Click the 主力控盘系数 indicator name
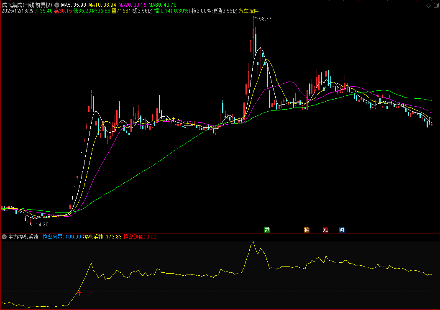440x310 pixels. coord(23,237)
